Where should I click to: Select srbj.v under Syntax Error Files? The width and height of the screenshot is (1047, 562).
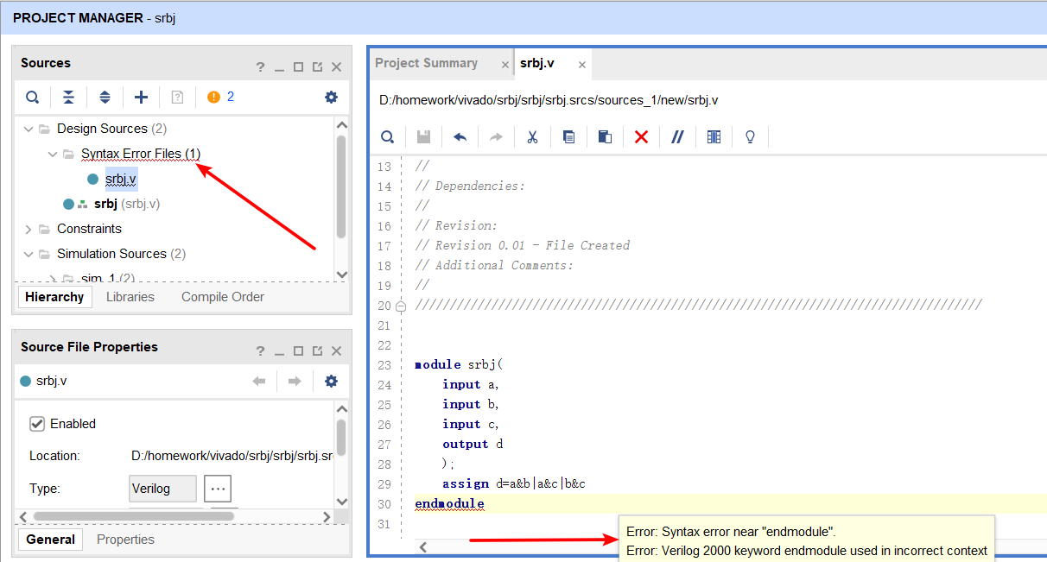pos(120,180)
